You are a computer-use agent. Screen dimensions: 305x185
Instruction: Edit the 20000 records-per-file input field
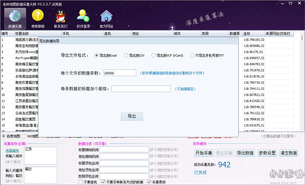119,73
